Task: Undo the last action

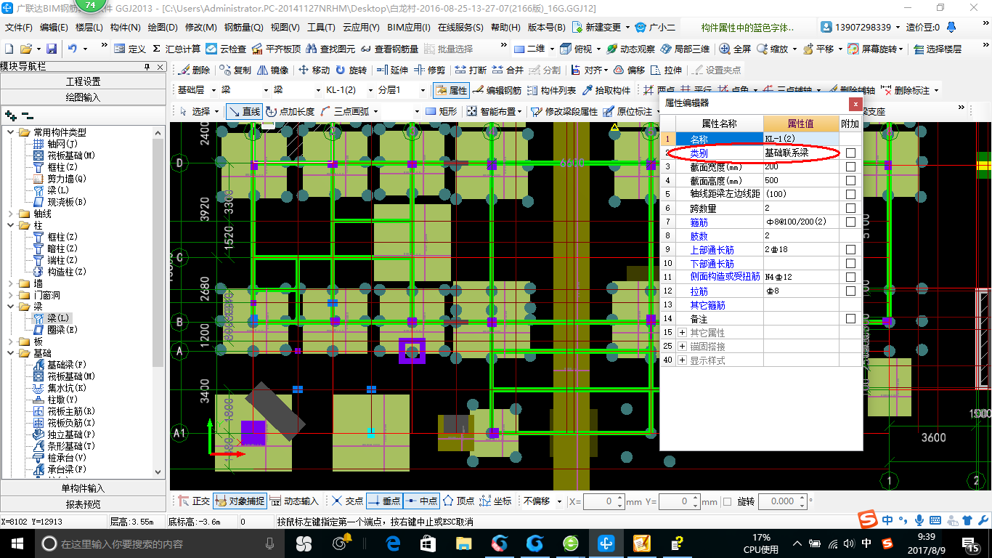Action: coord(73,49)
